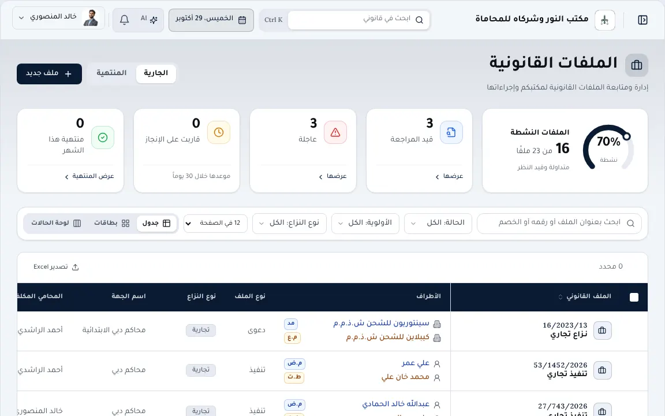Click the law firm logo icon
Viewport: 665px width, 416px height.
point(605,20)
